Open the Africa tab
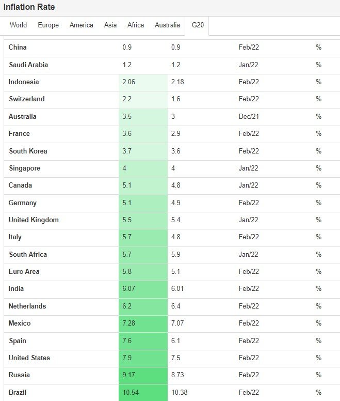 pyautogui.click(x=136, y=25)
